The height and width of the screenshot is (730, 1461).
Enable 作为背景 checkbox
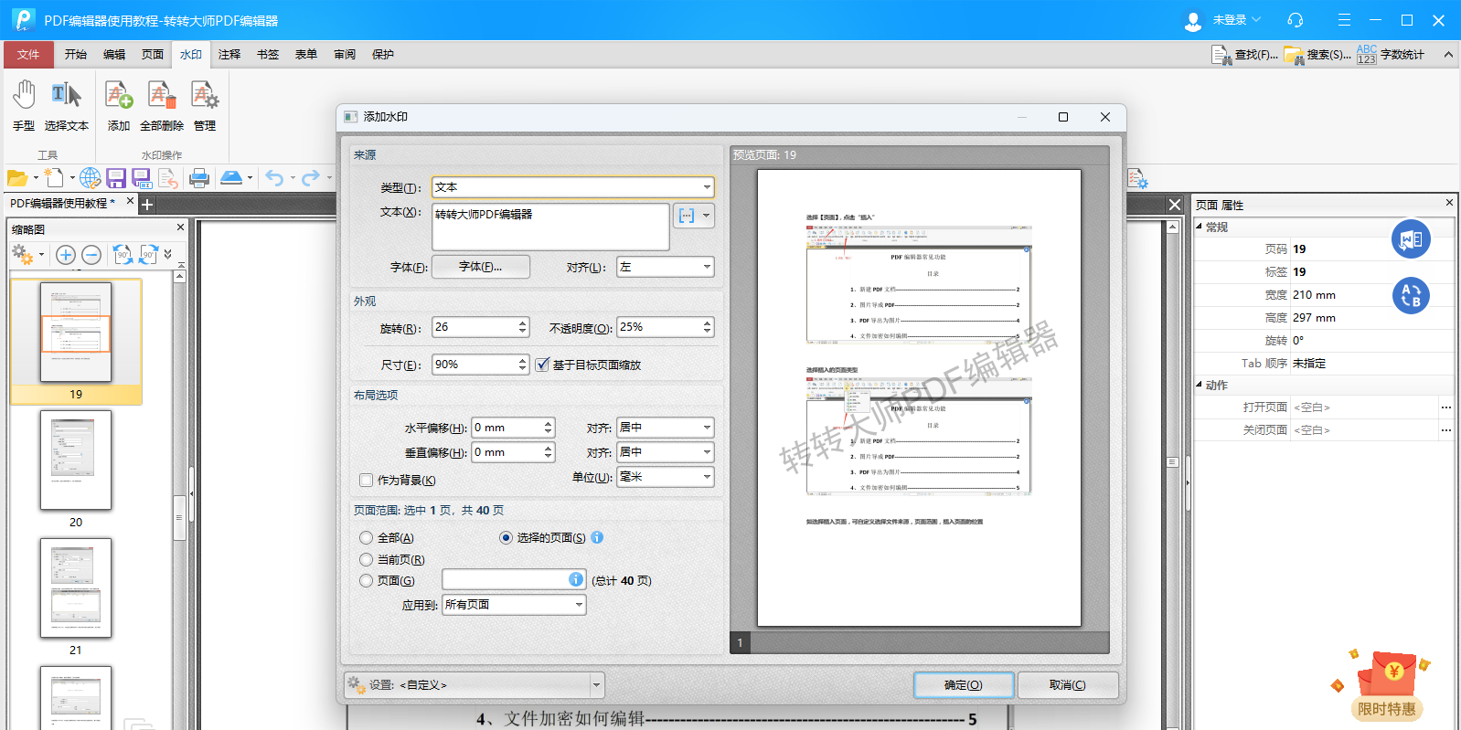tap(367, 480)
